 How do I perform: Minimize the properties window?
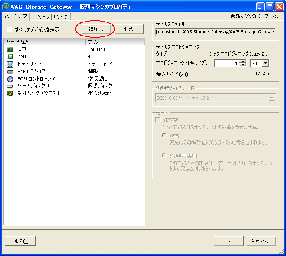[x=260, y=7]
